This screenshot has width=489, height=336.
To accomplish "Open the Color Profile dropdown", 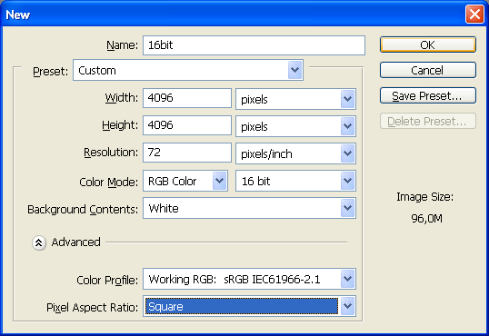I will pos(249,279).
